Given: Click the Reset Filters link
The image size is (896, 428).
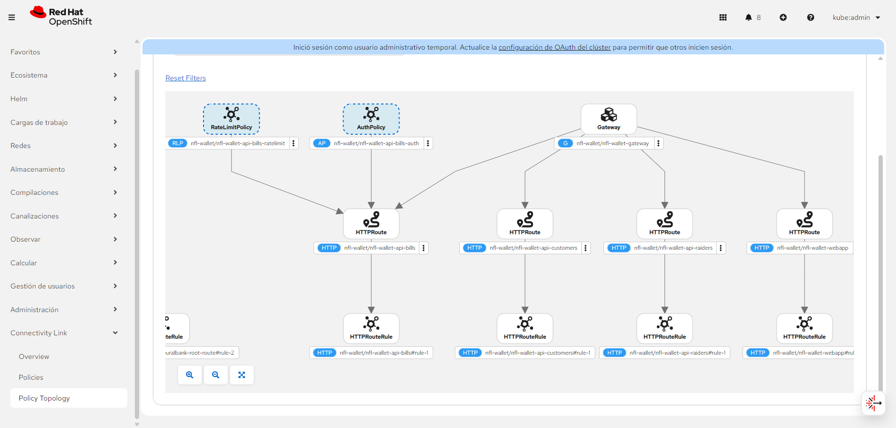Looking at the screenshot, I should (x=186, y=78).
